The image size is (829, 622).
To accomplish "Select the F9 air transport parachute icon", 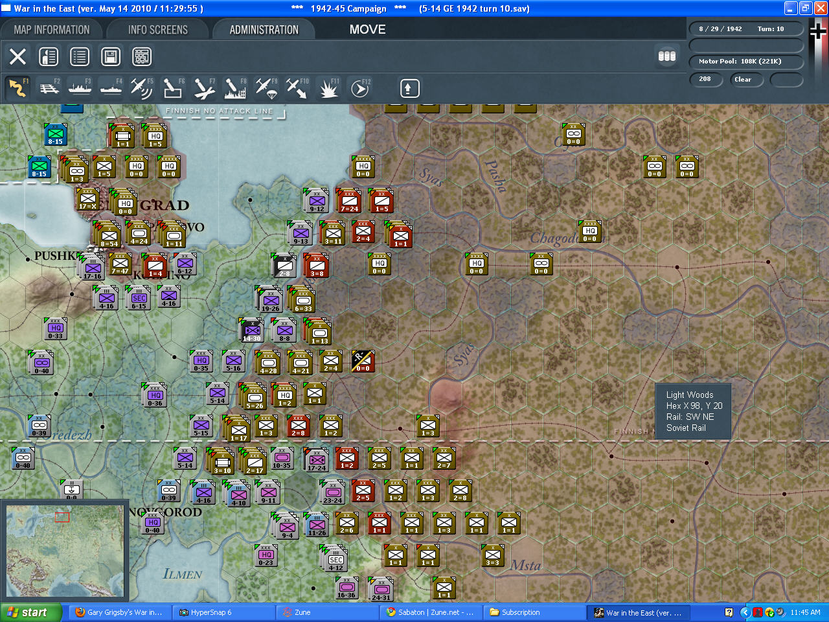I will (x=266, y=88).
